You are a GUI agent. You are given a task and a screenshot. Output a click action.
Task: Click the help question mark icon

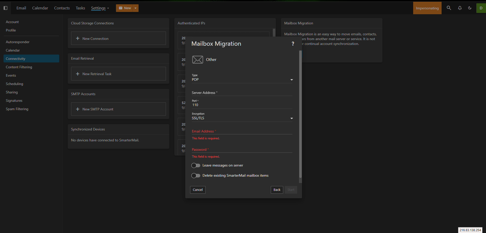pyautogui.click(x=293, y=44)
